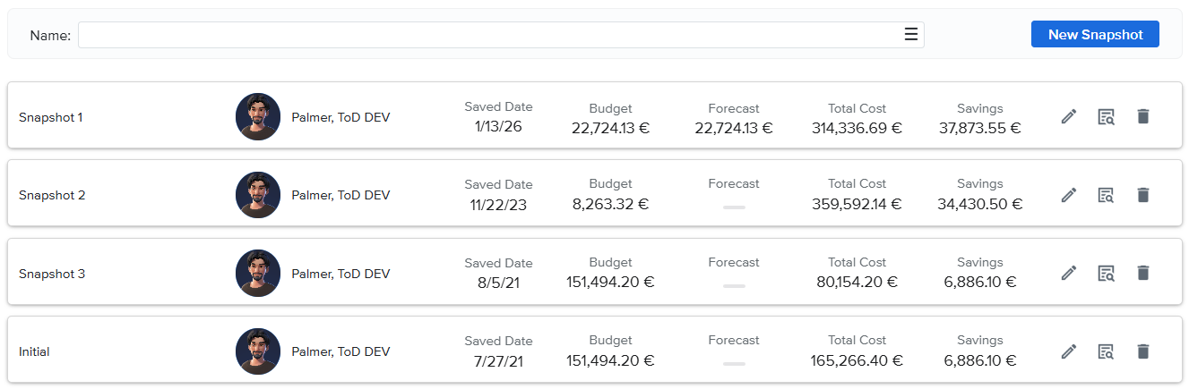Screen dimensions: 1189x389
Task: Open the preview icon for Snapshot 3
Action: [x=1106, y=273]
